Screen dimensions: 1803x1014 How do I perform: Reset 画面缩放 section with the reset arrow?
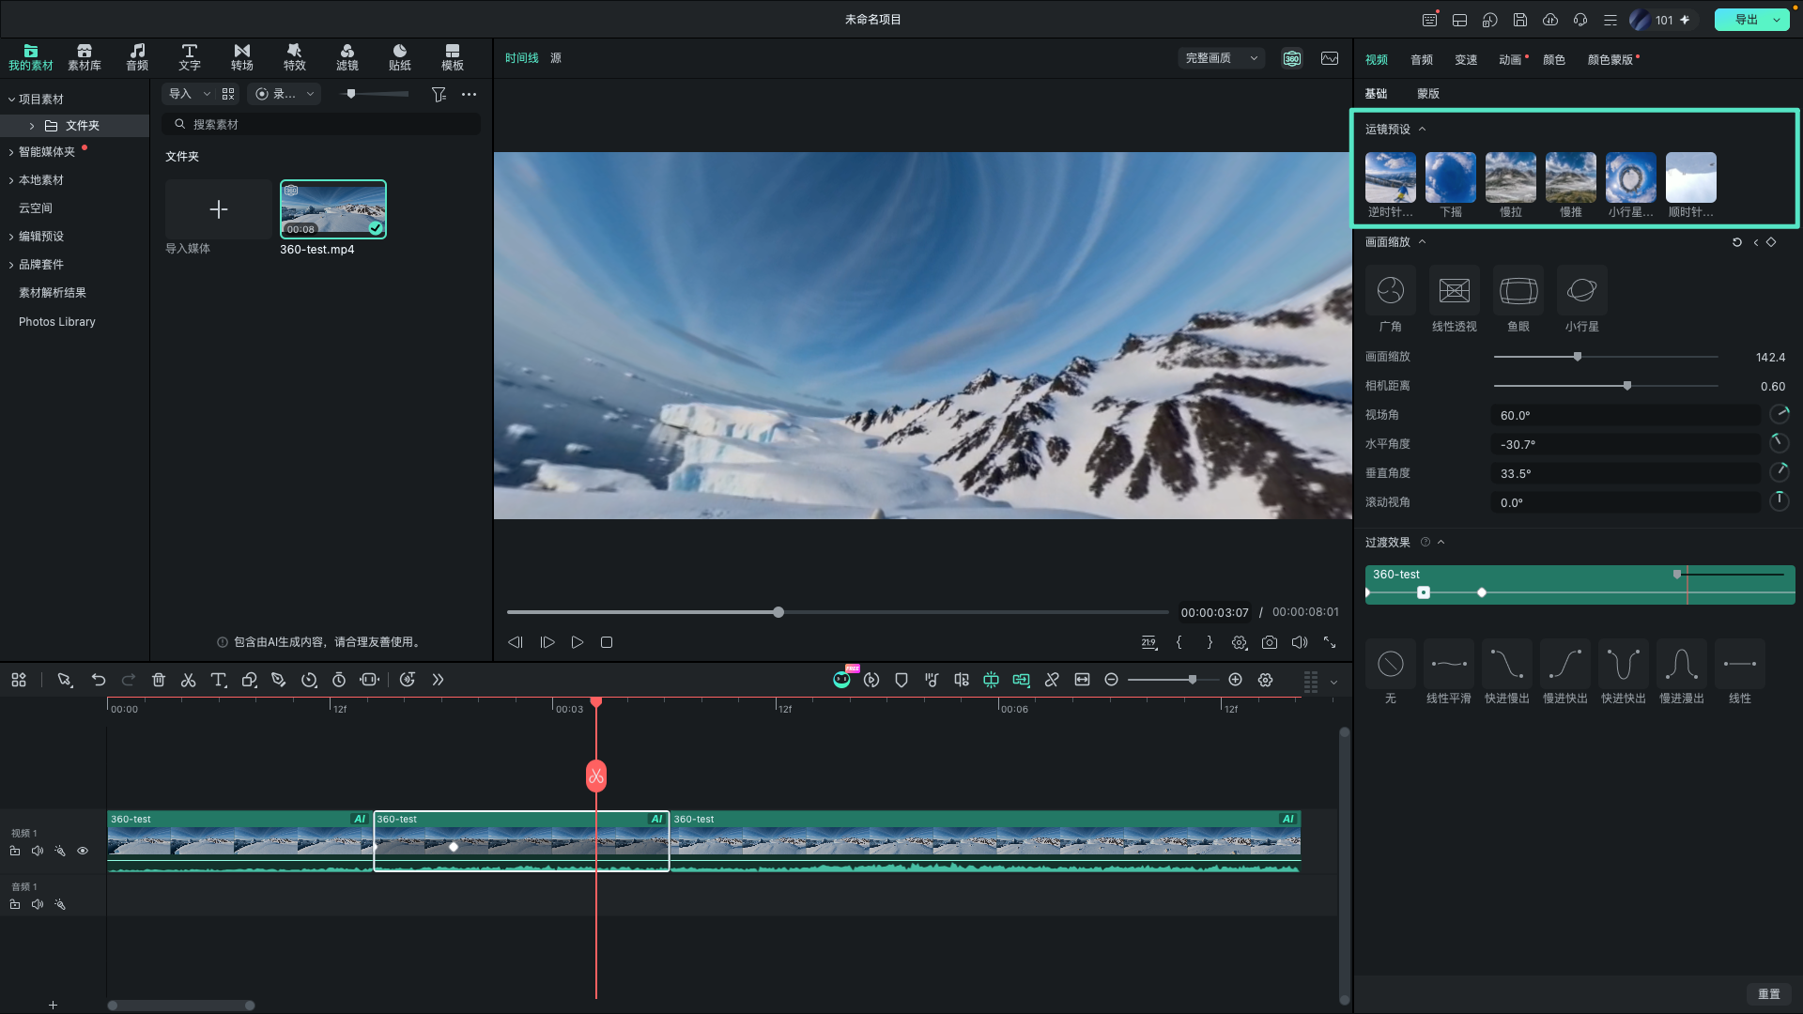pos(1737,242)
